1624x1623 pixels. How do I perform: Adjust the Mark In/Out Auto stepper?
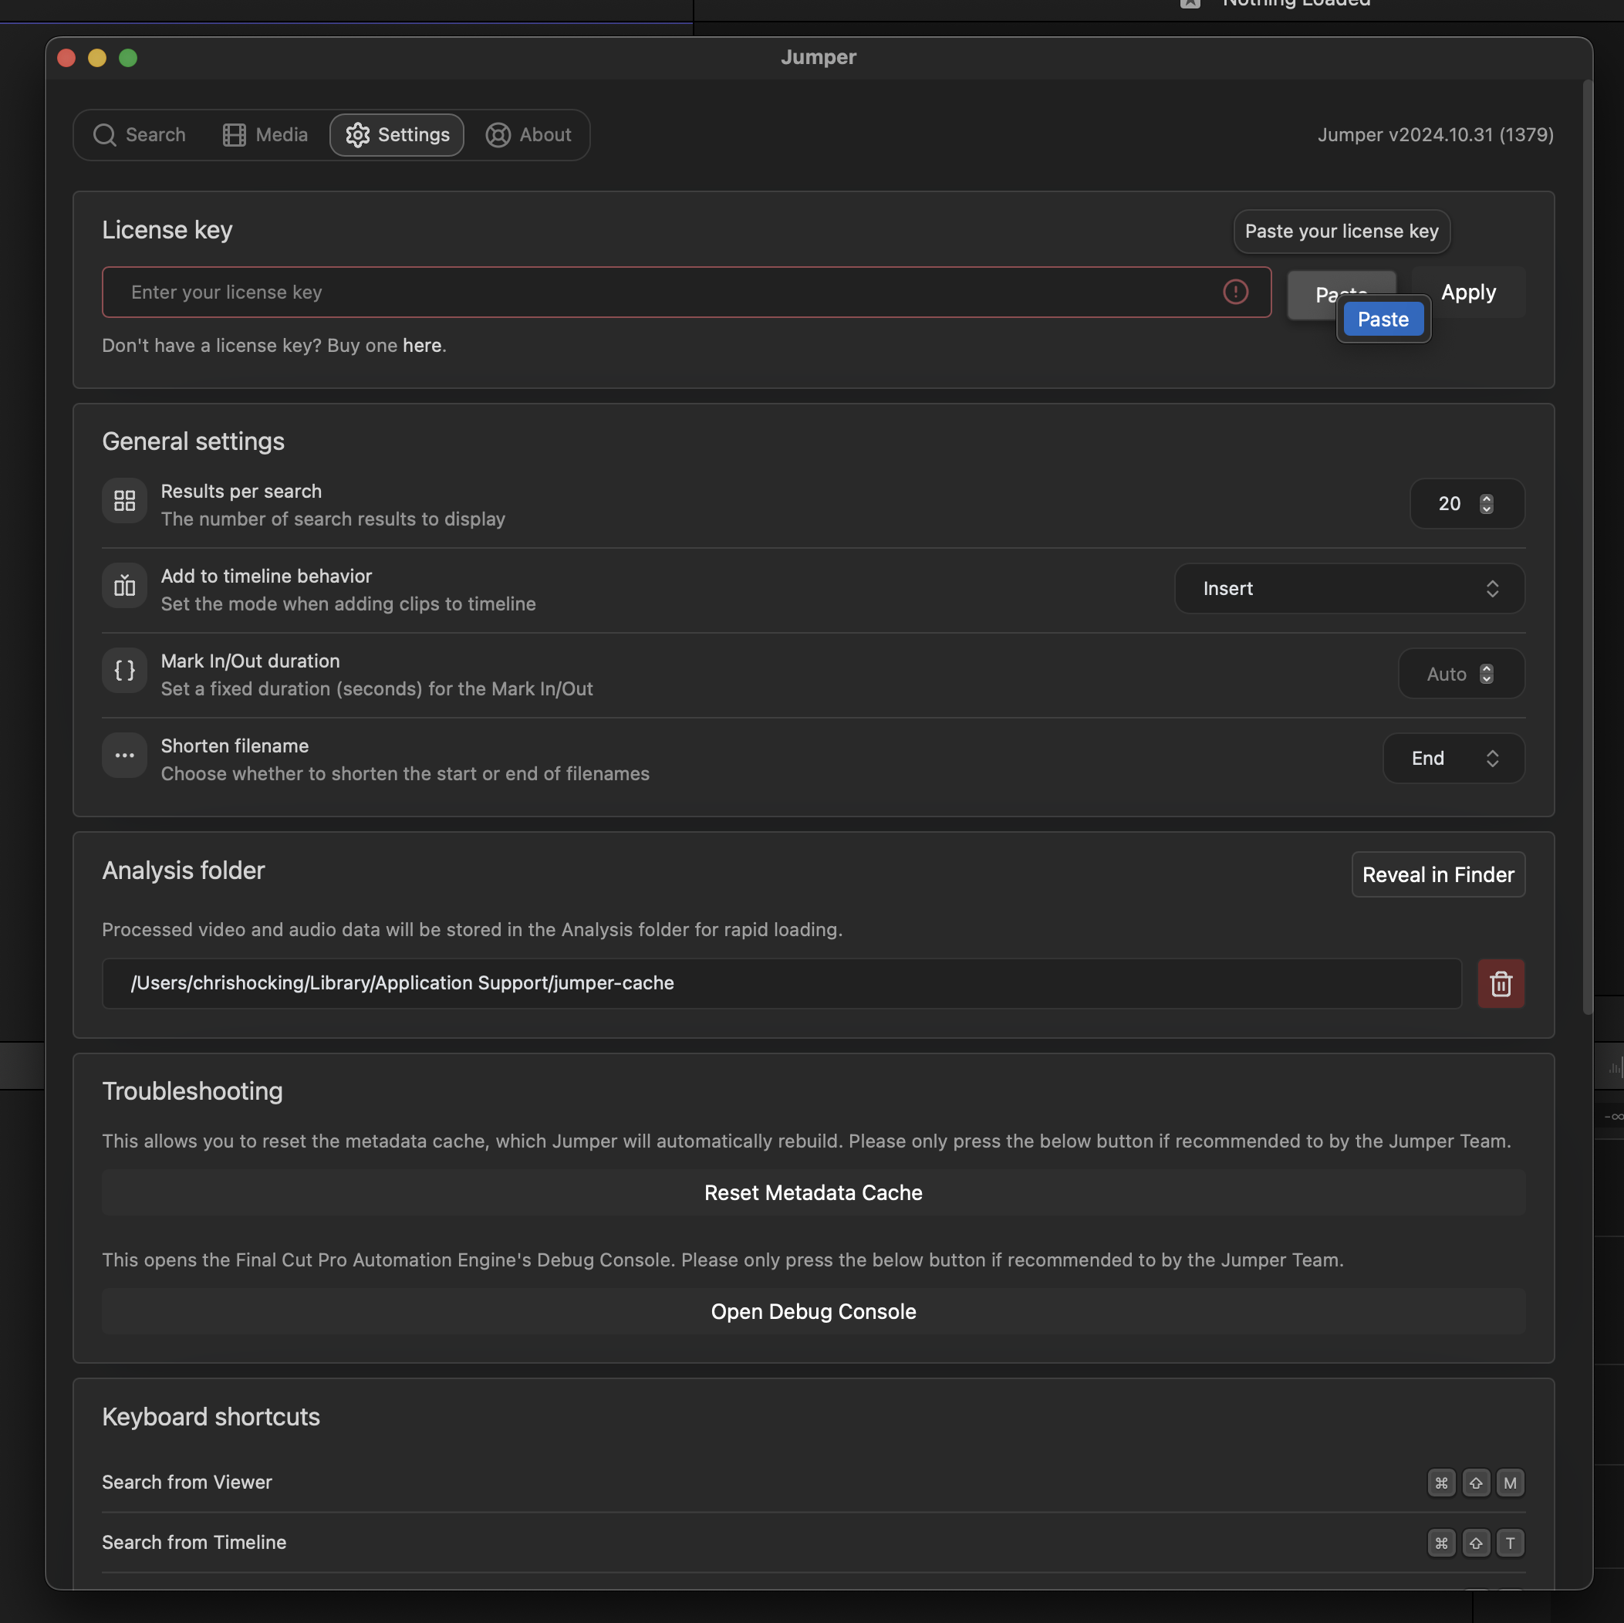[x=1486, y=674]
